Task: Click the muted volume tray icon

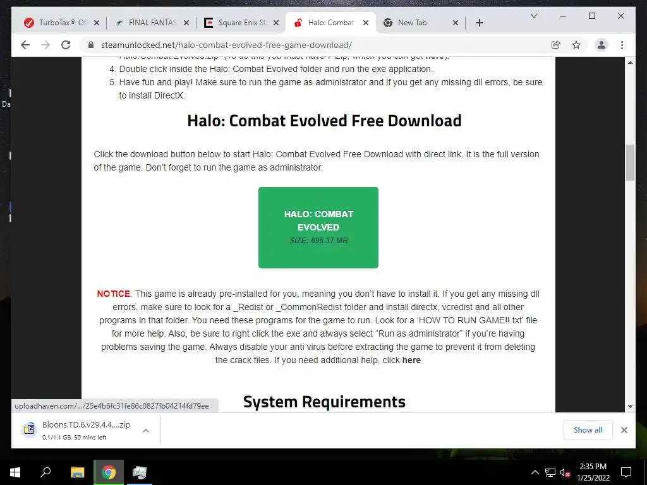Action: 565,472
